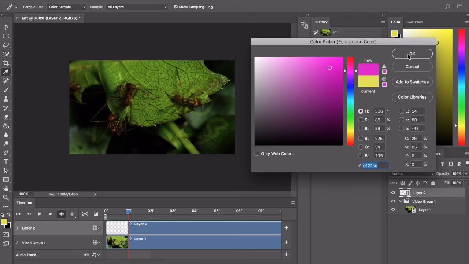Click the Lasso tool
Image resolution: width=469 pixels, height=264 pixels.
(5, 45)
